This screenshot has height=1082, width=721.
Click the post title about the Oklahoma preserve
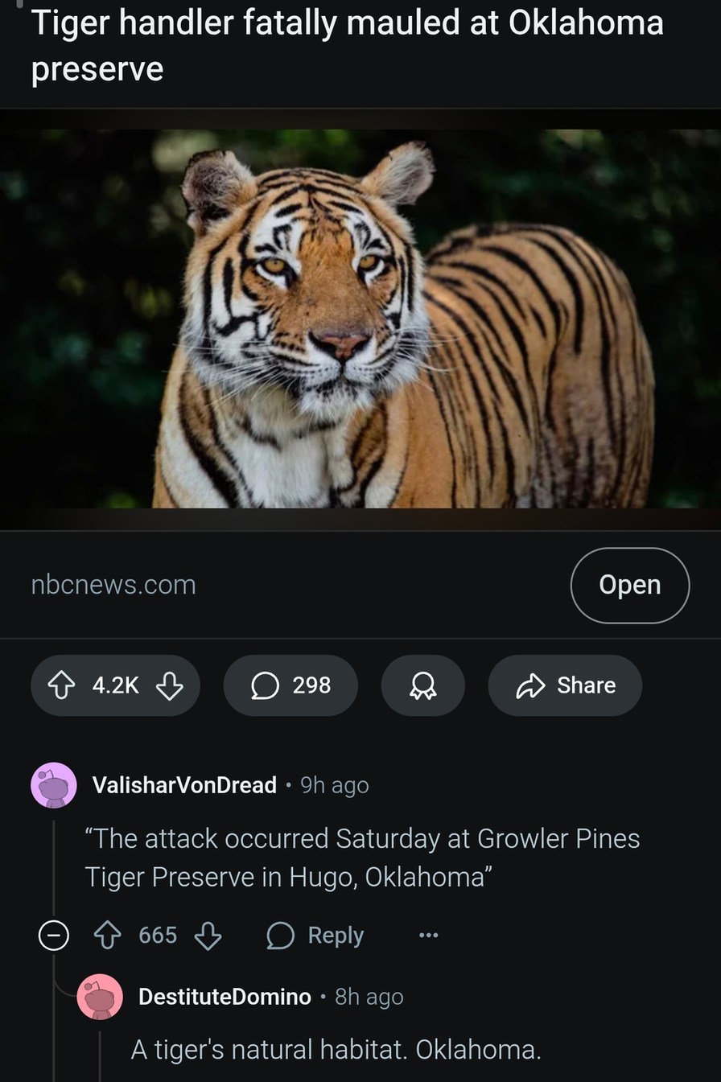[346, 44]
